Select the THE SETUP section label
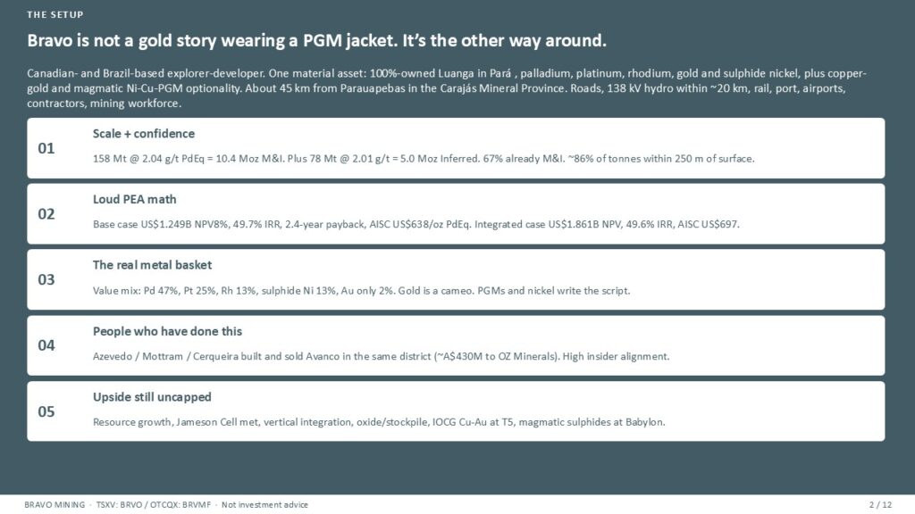This screenshot has height=514, width=915. tap(55, 14)
